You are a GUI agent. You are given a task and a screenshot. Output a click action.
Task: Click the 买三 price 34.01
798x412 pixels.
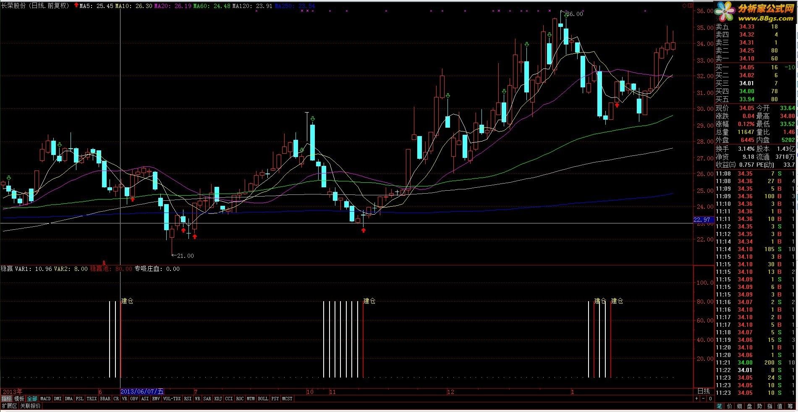click(x=747, y=83)
